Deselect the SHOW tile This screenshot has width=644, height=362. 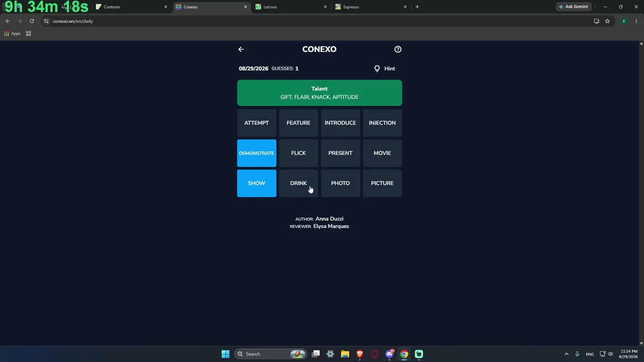[257, 183]
